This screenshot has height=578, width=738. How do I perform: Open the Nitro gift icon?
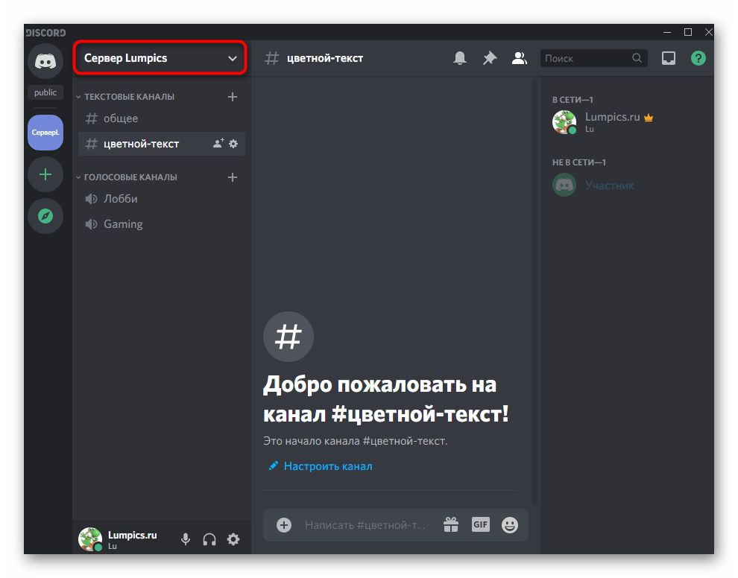tap(451, 525)
